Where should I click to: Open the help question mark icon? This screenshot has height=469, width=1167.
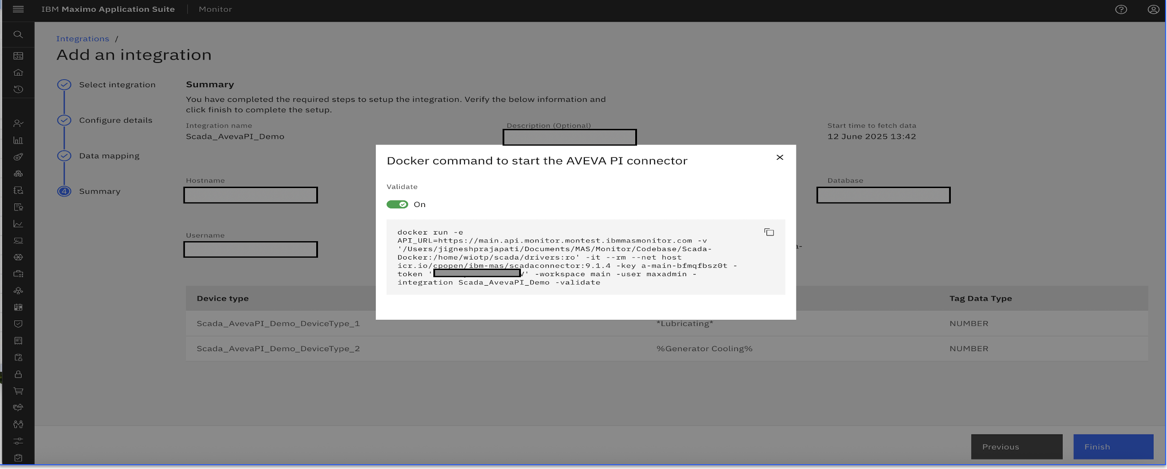[1121, 9]
